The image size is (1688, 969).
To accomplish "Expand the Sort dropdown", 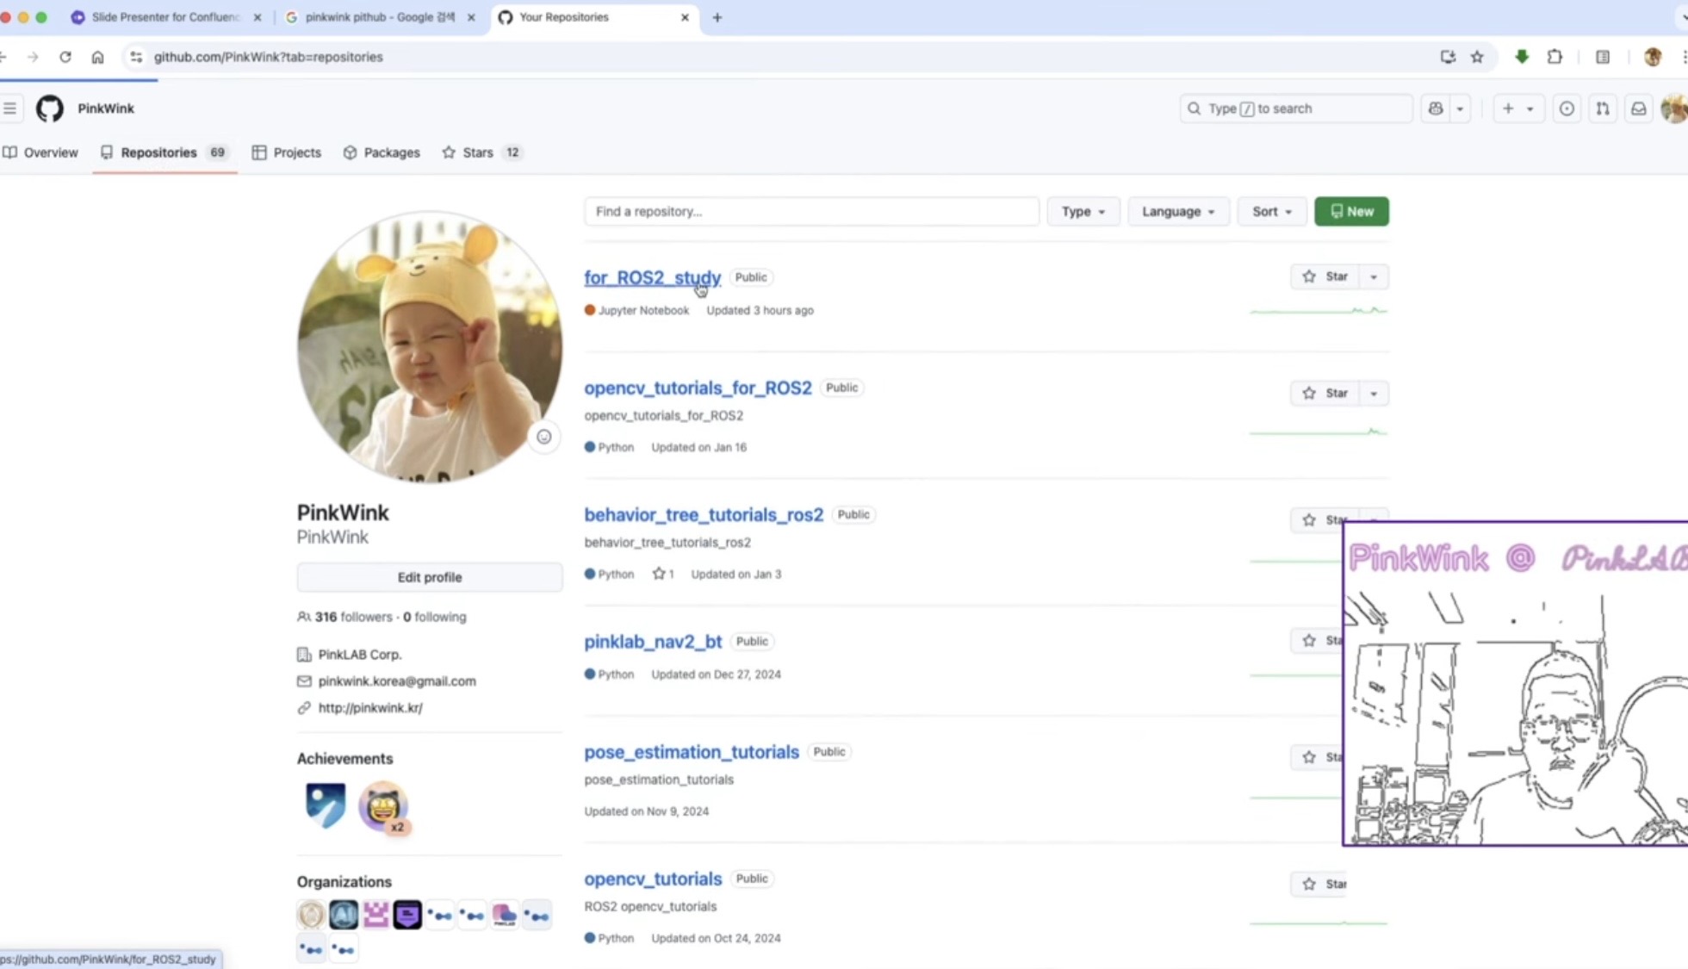I will pyautogui.click(x=1271, y=211).
